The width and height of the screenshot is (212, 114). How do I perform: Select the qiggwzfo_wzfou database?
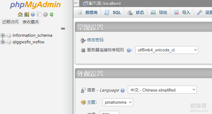point(28,42)
